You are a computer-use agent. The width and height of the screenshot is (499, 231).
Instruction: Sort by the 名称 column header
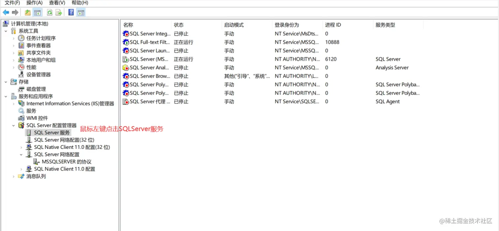pyautogui.click(x=146, y=25)
